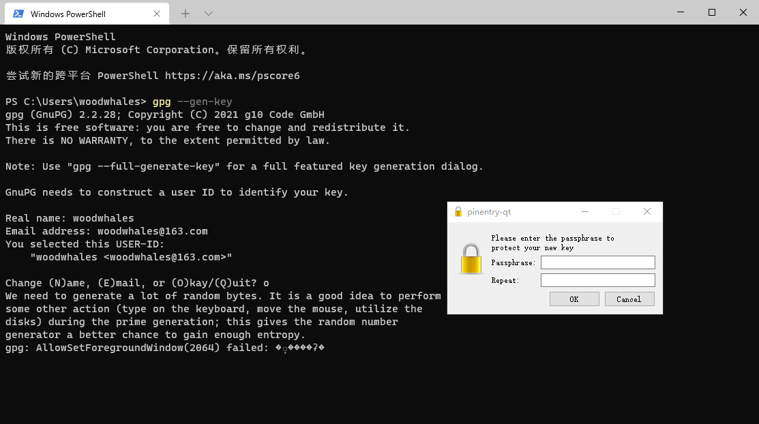The height and width of the screenshot is (424, 759).
Task: Close the pinentry-qt dialog window
Action: [x=647, y=211]
